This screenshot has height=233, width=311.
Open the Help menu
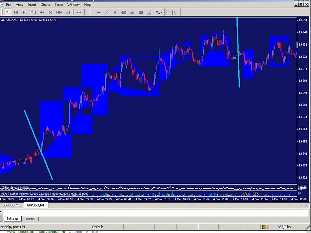[88, 5]
